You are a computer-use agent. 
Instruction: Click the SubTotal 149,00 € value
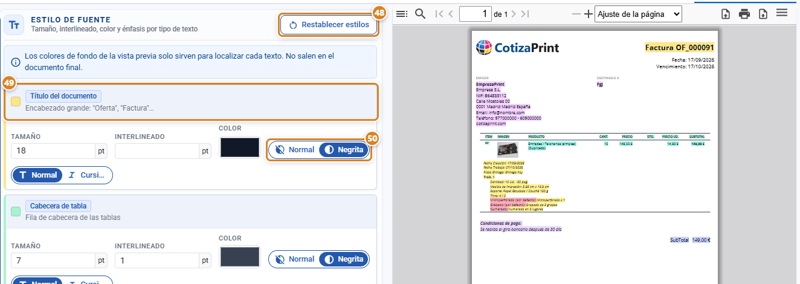point(701,240)
